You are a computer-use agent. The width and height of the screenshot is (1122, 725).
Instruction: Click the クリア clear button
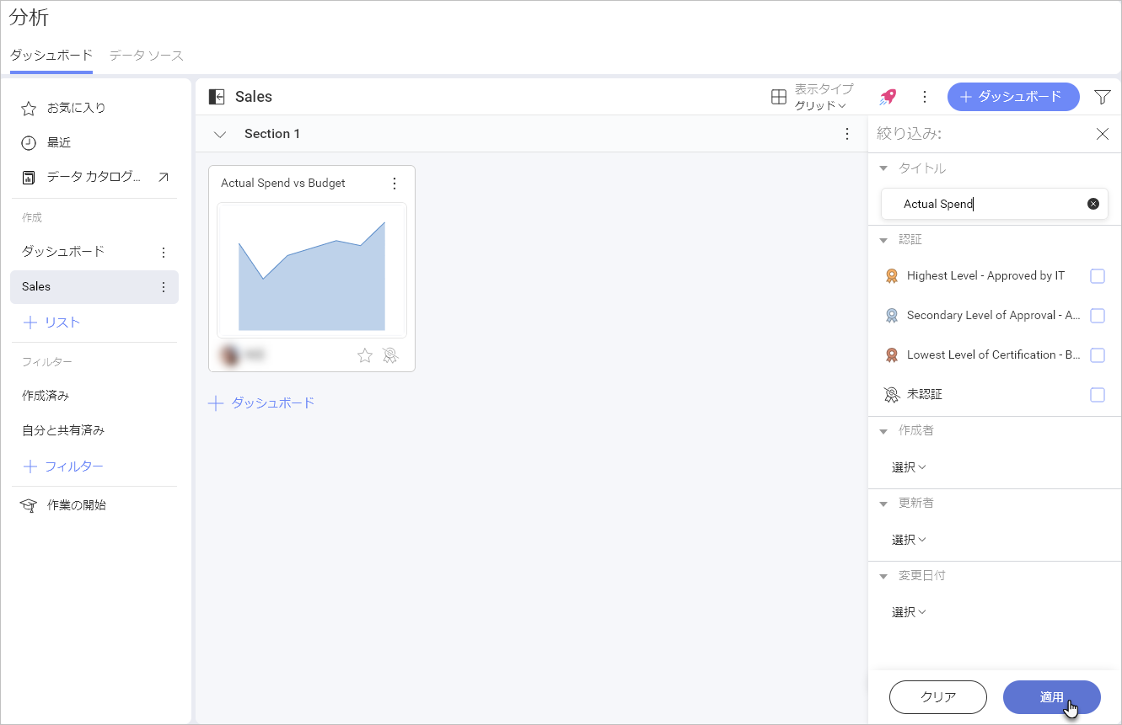point(938,697)
